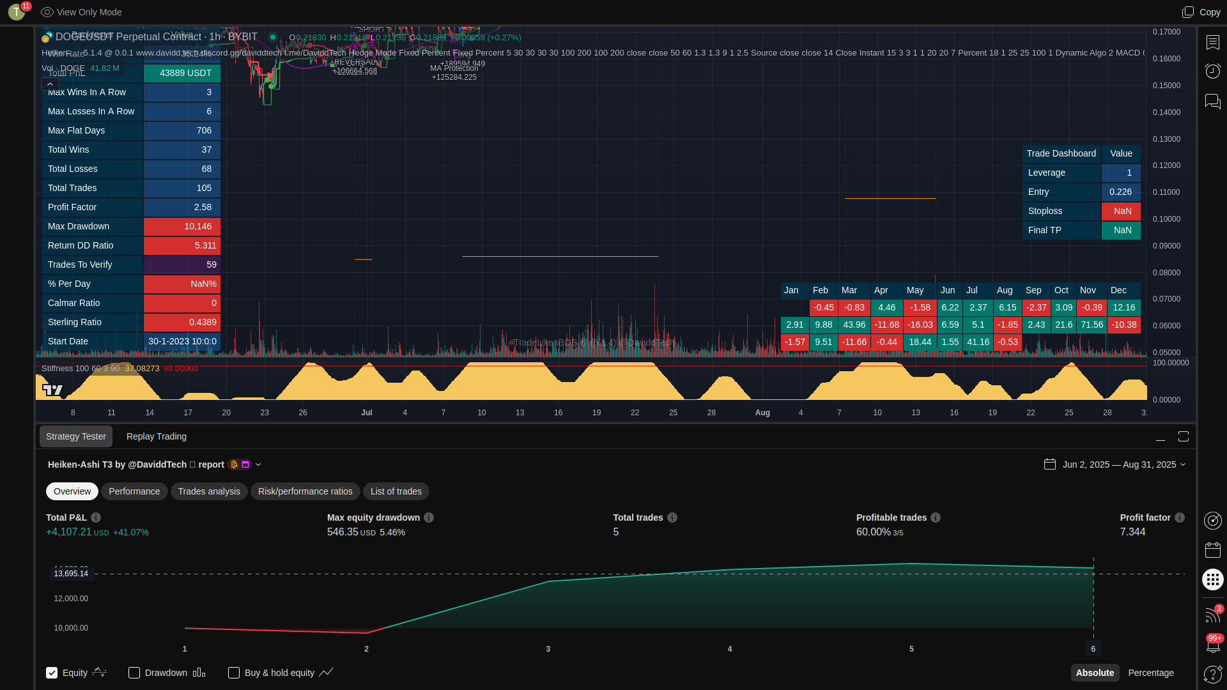Image resolution: width=1227 pixels, height=690 pixels.
Task: Click the 13,695.14 equity value label
Action: click(x=72, y=574)
